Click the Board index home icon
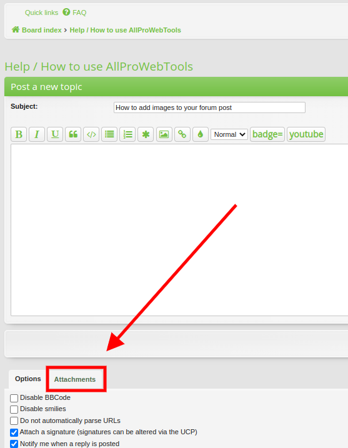Screen dimensions: 348x448 [16, 29]
